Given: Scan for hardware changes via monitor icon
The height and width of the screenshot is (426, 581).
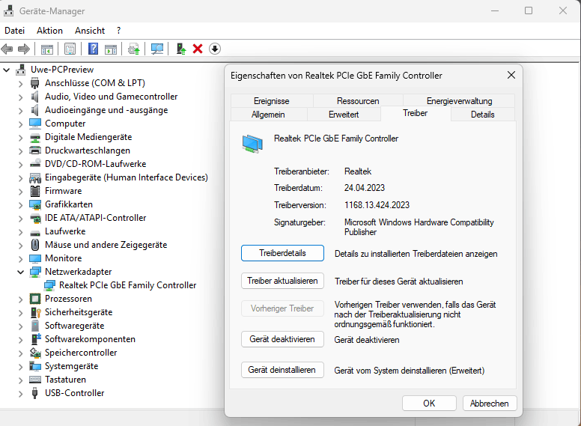Looking at the screenshot, I should pyautogui.click(x=157, y=49).
